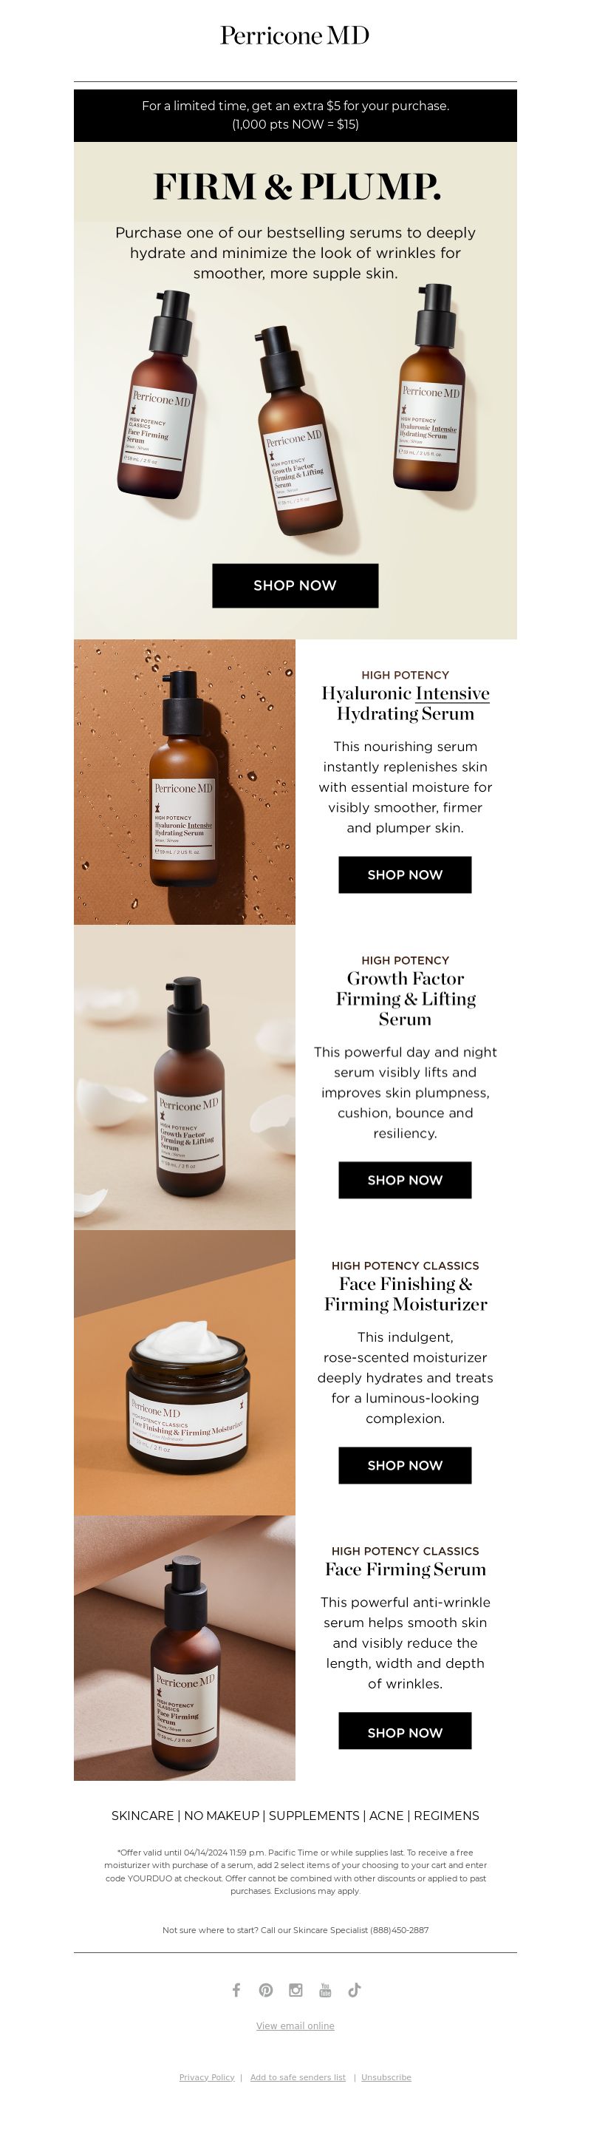Open the Facebook social icon

pyautogui.click(x=236, y=1989)
